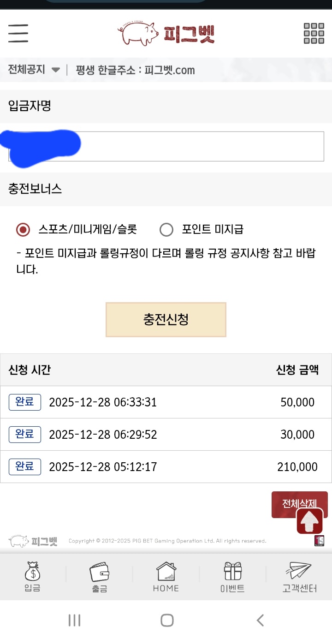The height and width of the screenshot is (639, 332).
Task: Go to HOME via house icon
Action: pyautogui.click(x=166, y=572)
